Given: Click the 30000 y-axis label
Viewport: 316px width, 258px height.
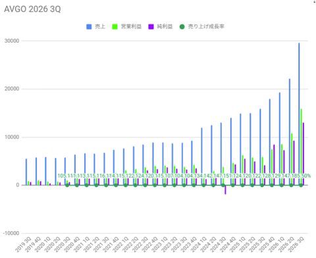Looking at the screenshot, I should click(12, 41).
